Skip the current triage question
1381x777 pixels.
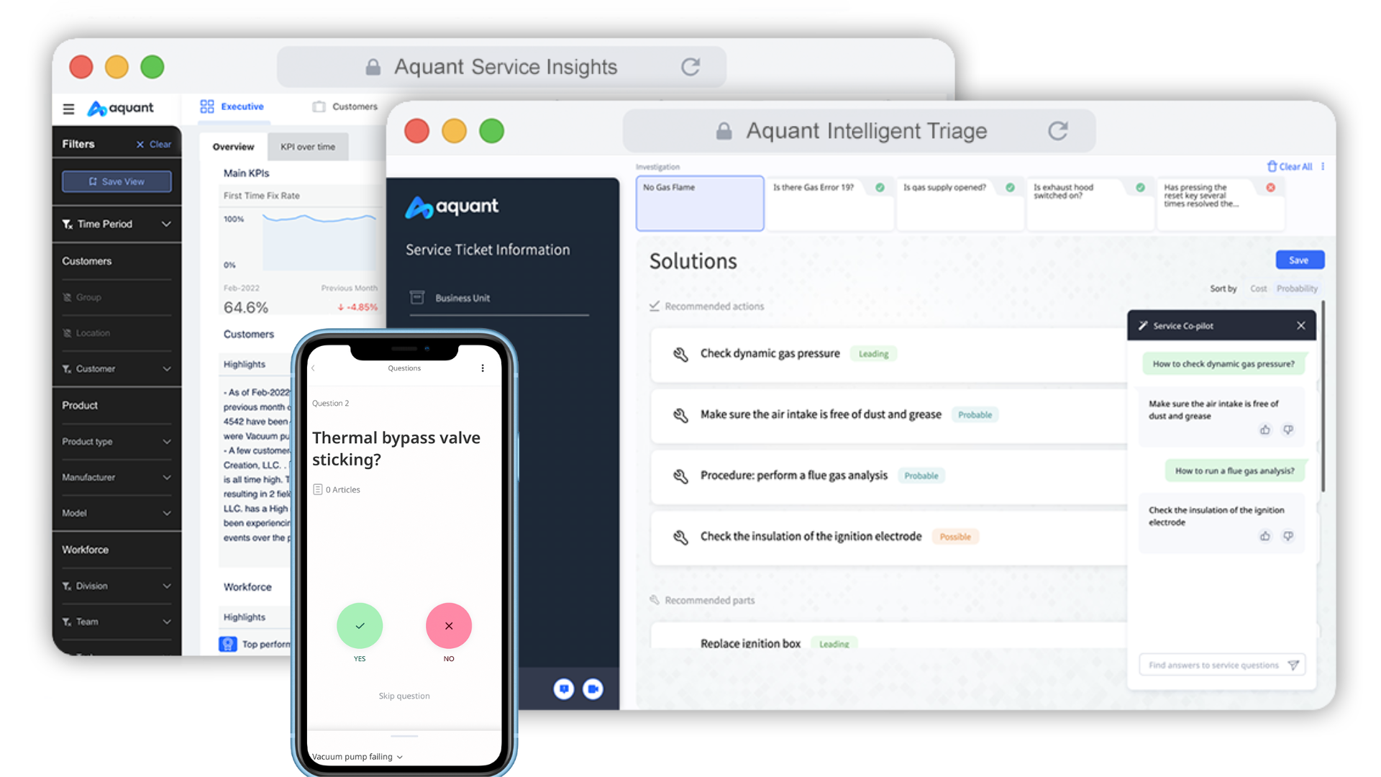402,696
